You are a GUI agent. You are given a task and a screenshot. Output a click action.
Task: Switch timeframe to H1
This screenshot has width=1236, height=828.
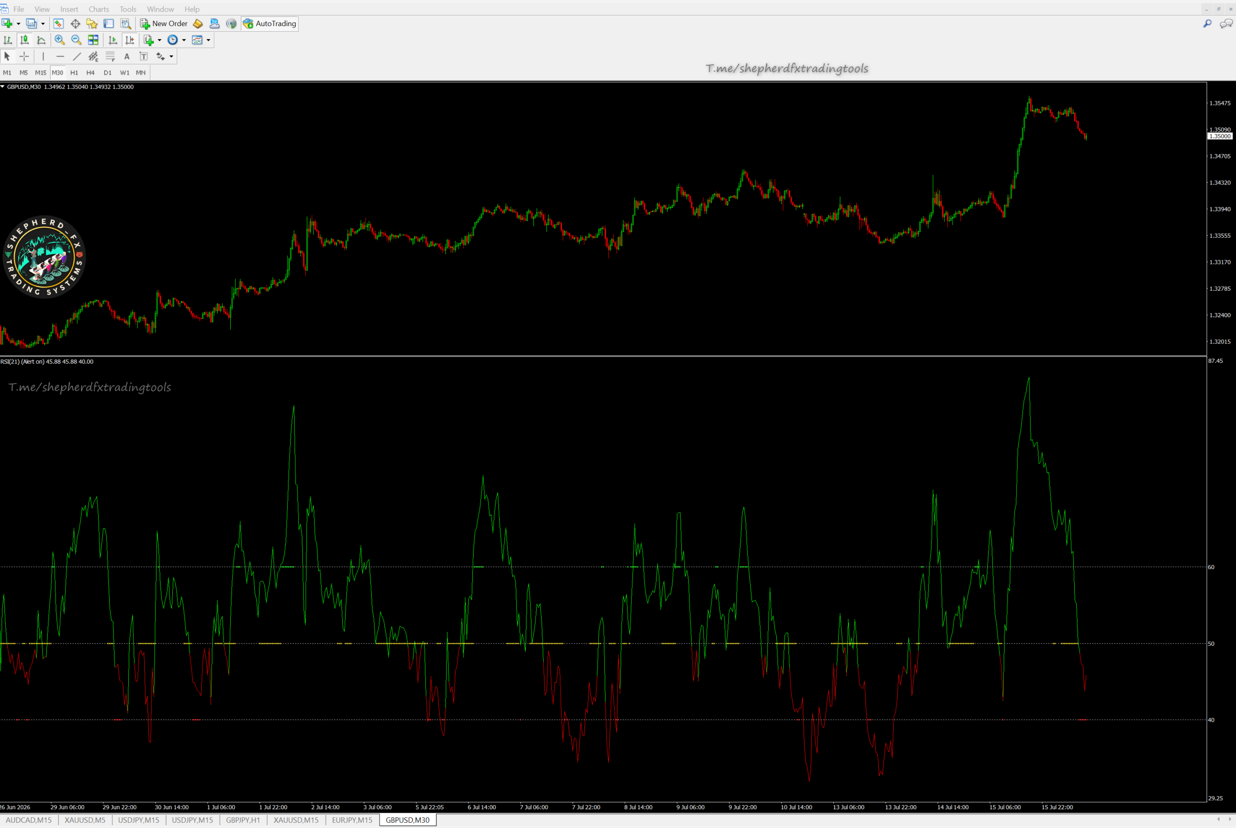pyautogui.click(x=74, y=73)
